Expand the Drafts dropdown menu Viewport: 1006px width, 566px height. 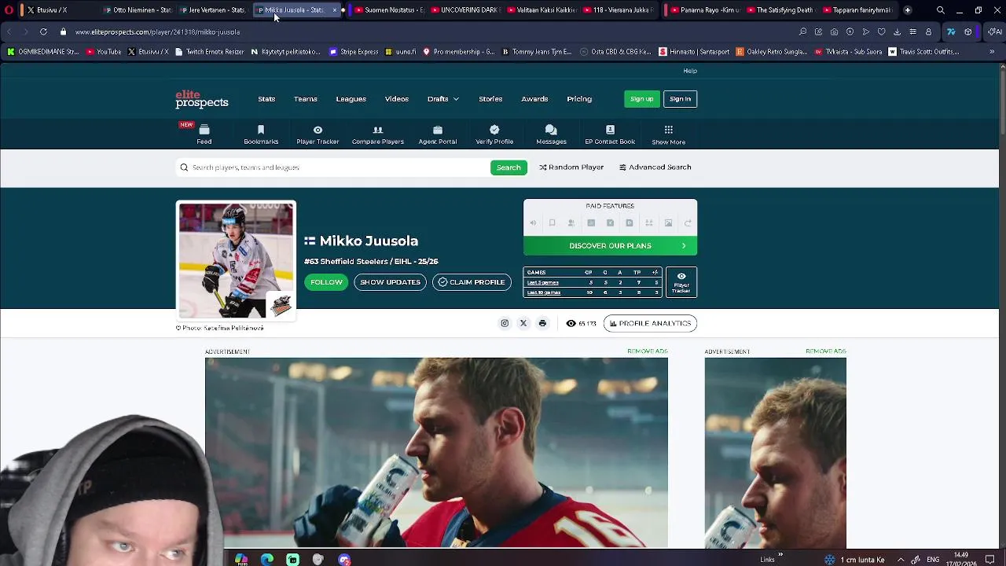[x=443, y=99]
